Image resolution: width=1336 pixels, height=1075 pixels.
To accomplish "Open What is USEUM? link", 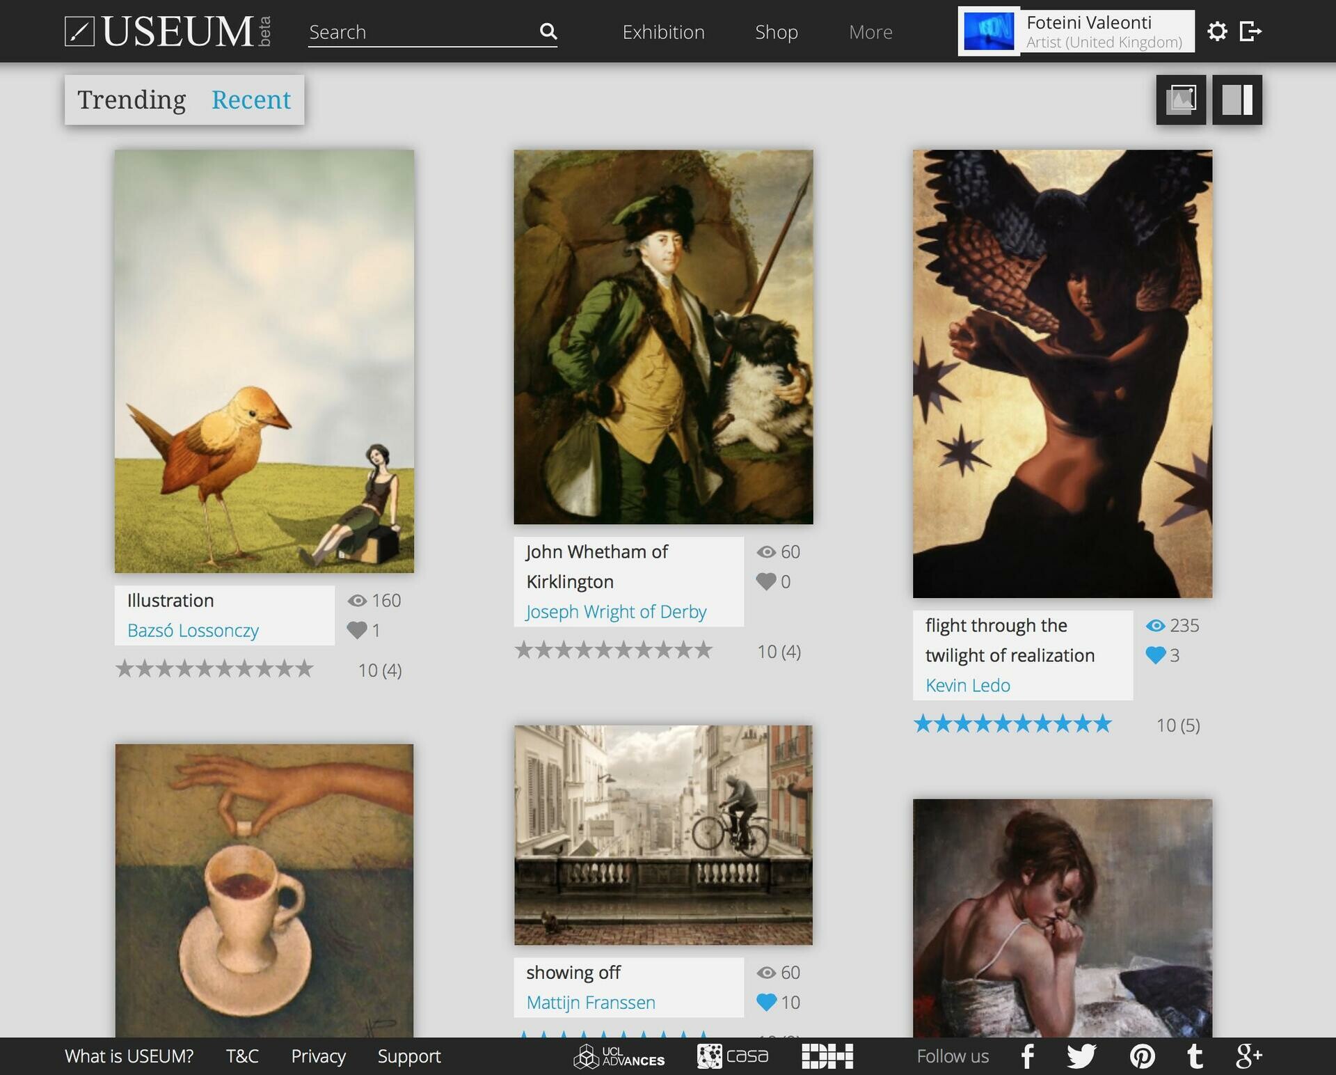I will point(129,1056).
